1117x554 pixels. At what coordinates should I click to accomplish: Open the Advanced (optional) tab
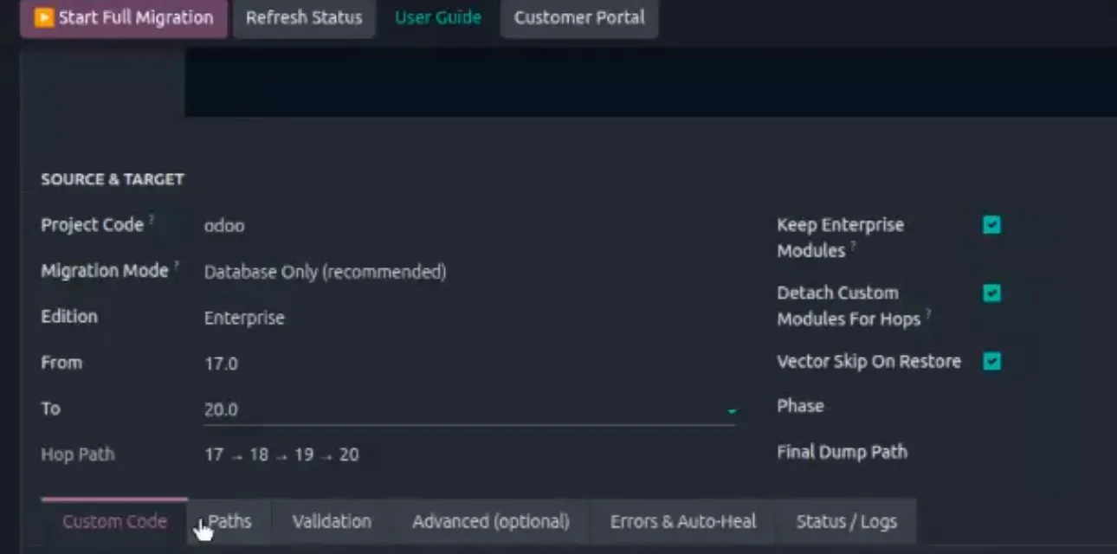[491, 522]
